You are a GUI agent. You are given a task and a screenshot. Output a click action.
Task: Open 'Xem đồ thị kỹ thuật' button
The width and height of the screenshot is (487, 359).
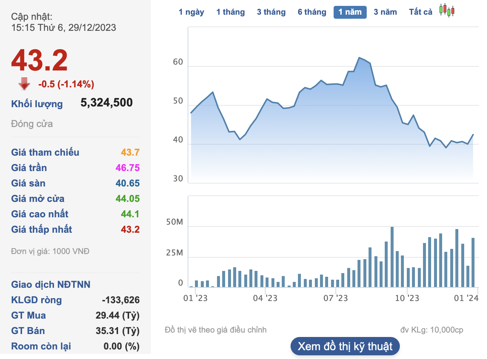tap(345, 346)
